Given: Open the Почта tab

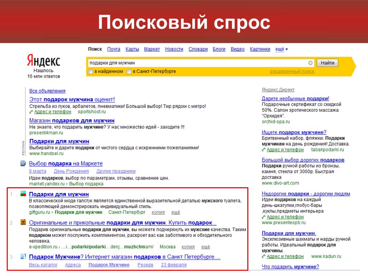Looking at the screenshot, I should coord(114,49).
